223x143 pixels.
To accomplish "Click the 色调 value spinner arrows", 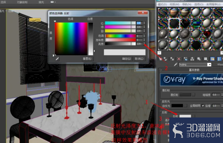I will pos(144,36).
